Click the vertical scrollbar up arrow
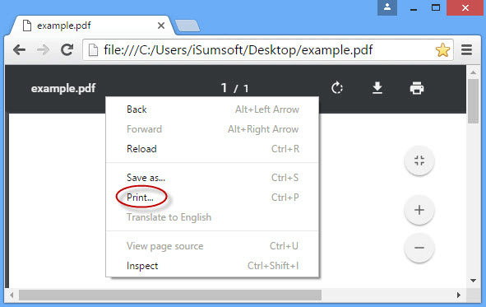Image resolution: width=486 pixels, height=307 pixels. pos(473,72)
